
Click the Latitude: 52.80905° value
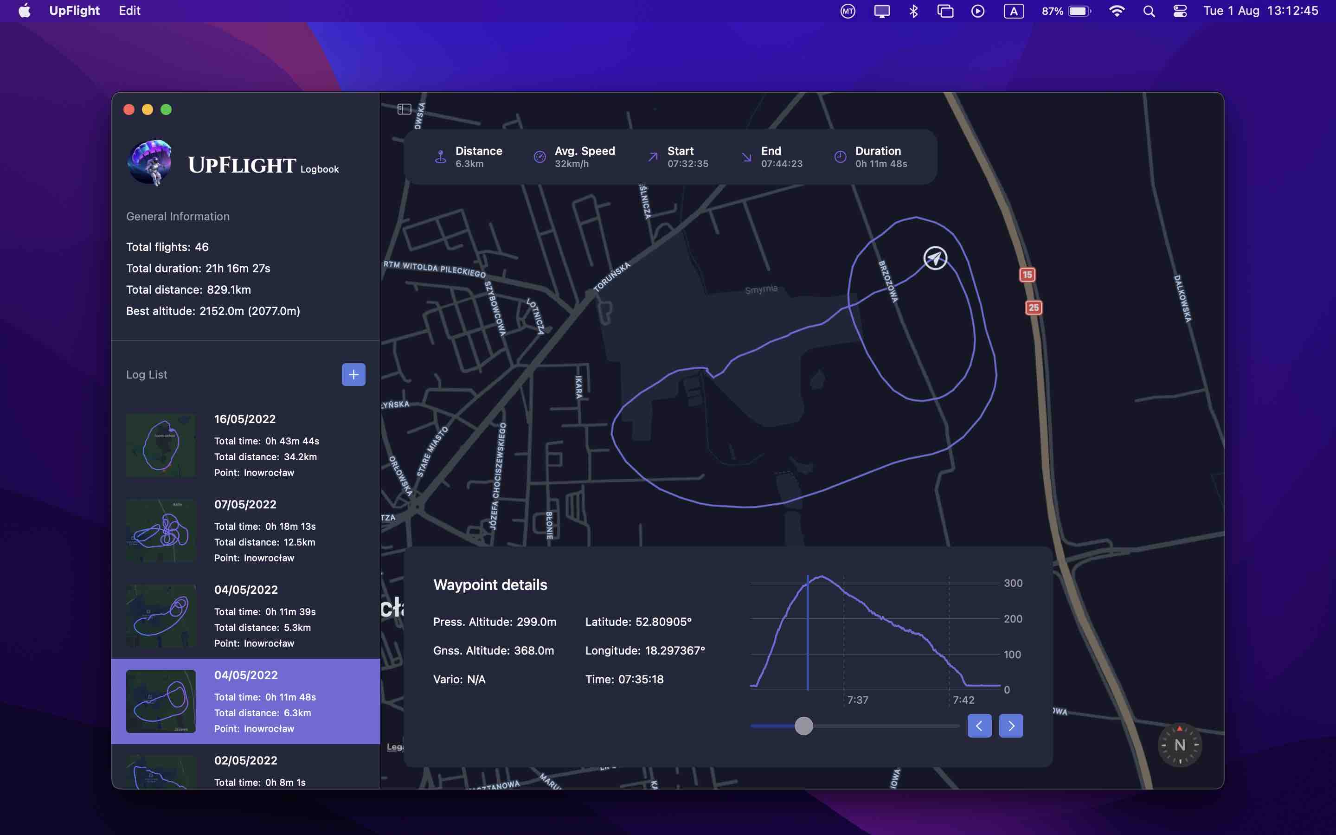638,622
